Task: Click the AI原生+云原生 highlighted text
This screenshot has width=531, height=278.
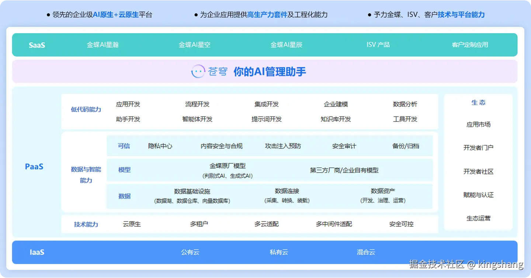Action: pyautogui.click(x=116, y=15)
